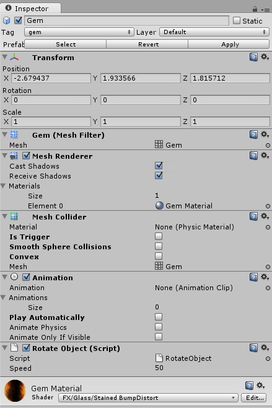Open Rotate Object script gear menu

click(265, 348)
